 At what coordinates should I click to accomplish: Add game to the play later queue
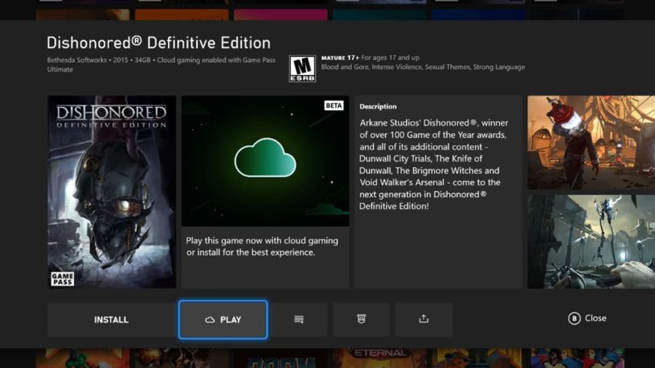[x=299, y=319]
